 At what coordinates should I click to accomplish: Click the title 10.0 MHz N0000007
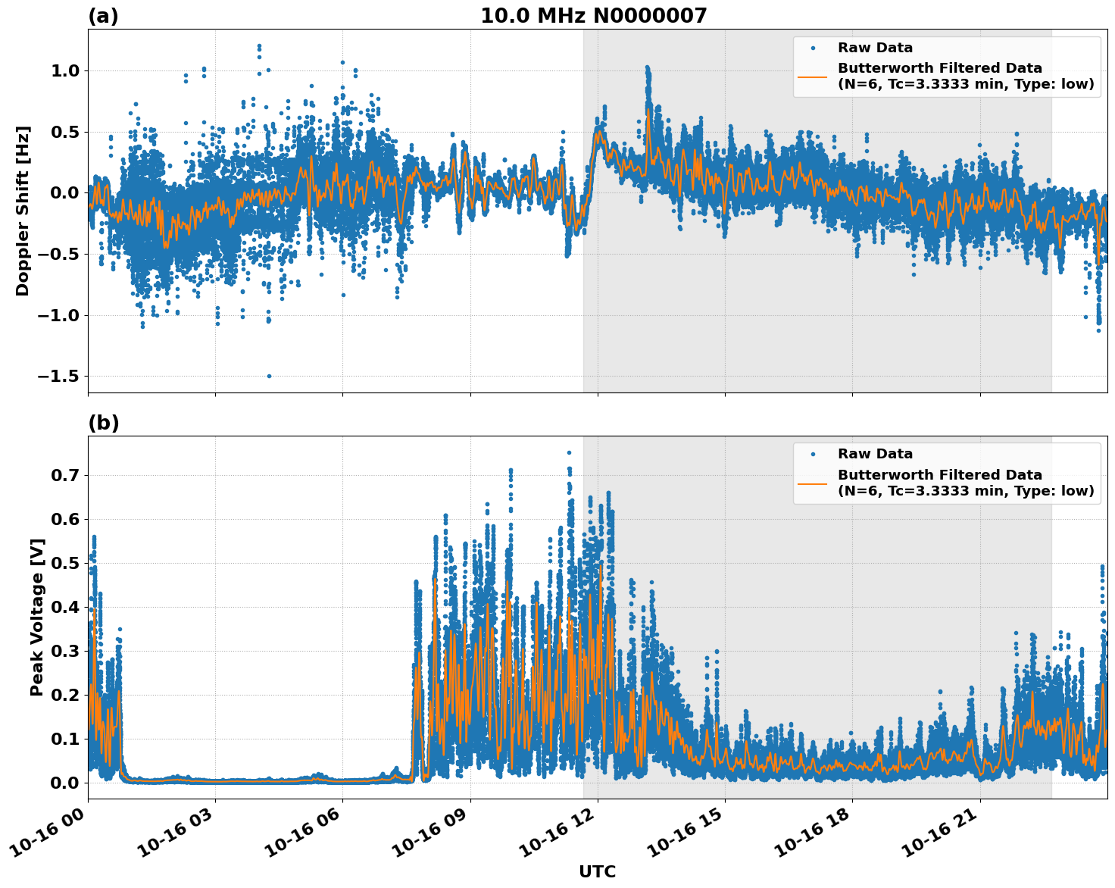point(595,14)
